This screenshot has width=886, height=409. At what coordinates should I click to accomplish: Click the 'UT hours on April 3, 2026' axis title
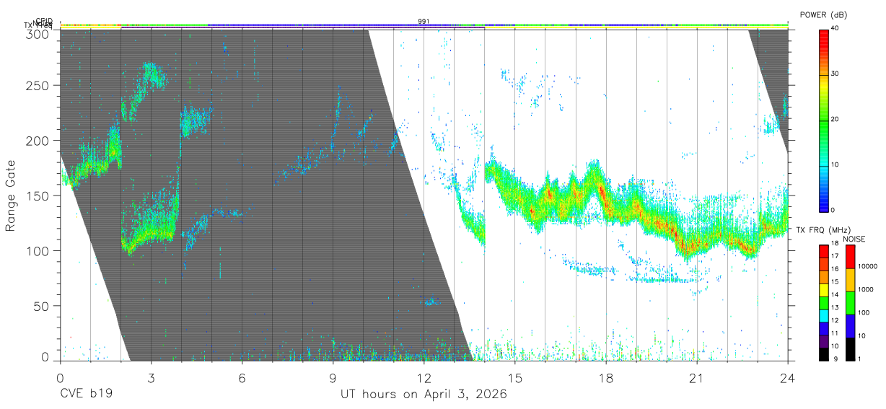pyautogui.click(x=424, y=395)
